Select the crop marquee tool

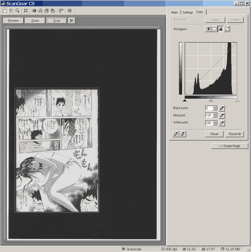tap(5, 11)
